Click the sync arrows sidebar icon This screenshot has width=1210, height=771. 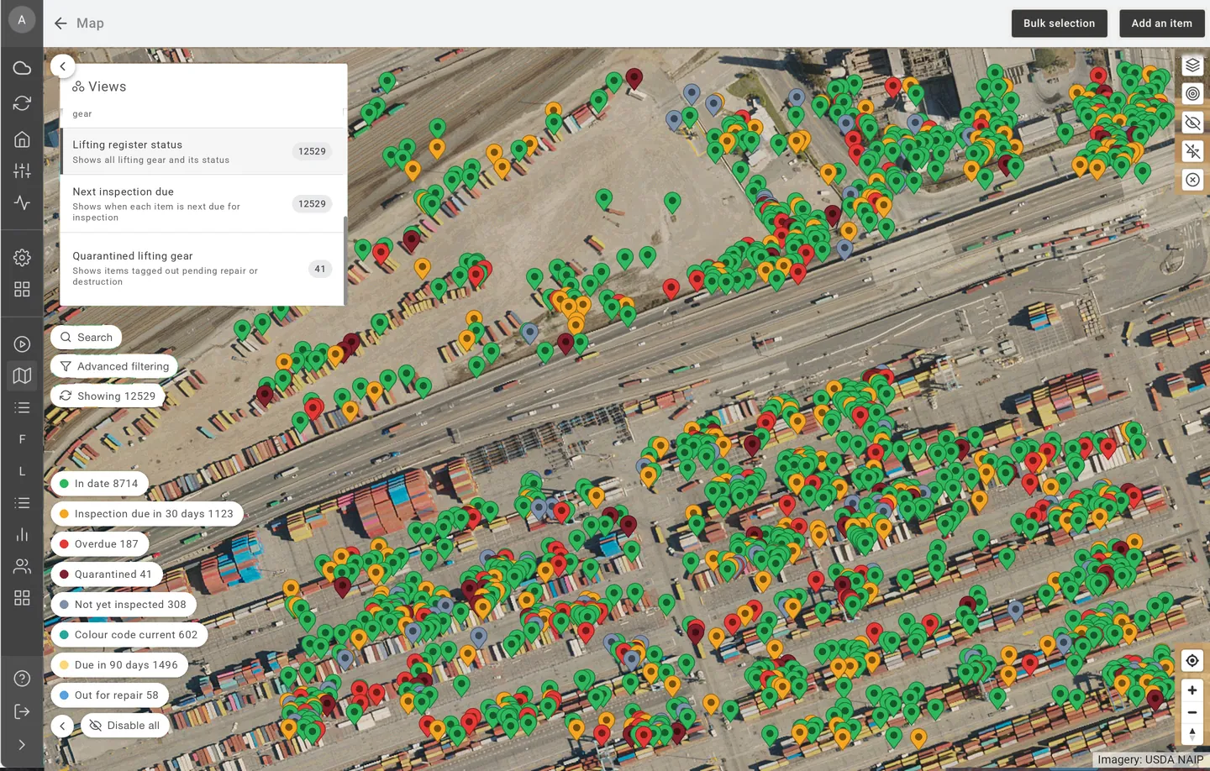22,103
